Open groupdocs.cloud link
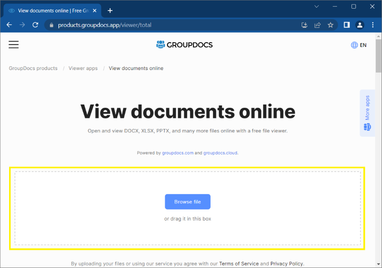The height and width of the screenshot is (268, 382). (x=220, y=153)
